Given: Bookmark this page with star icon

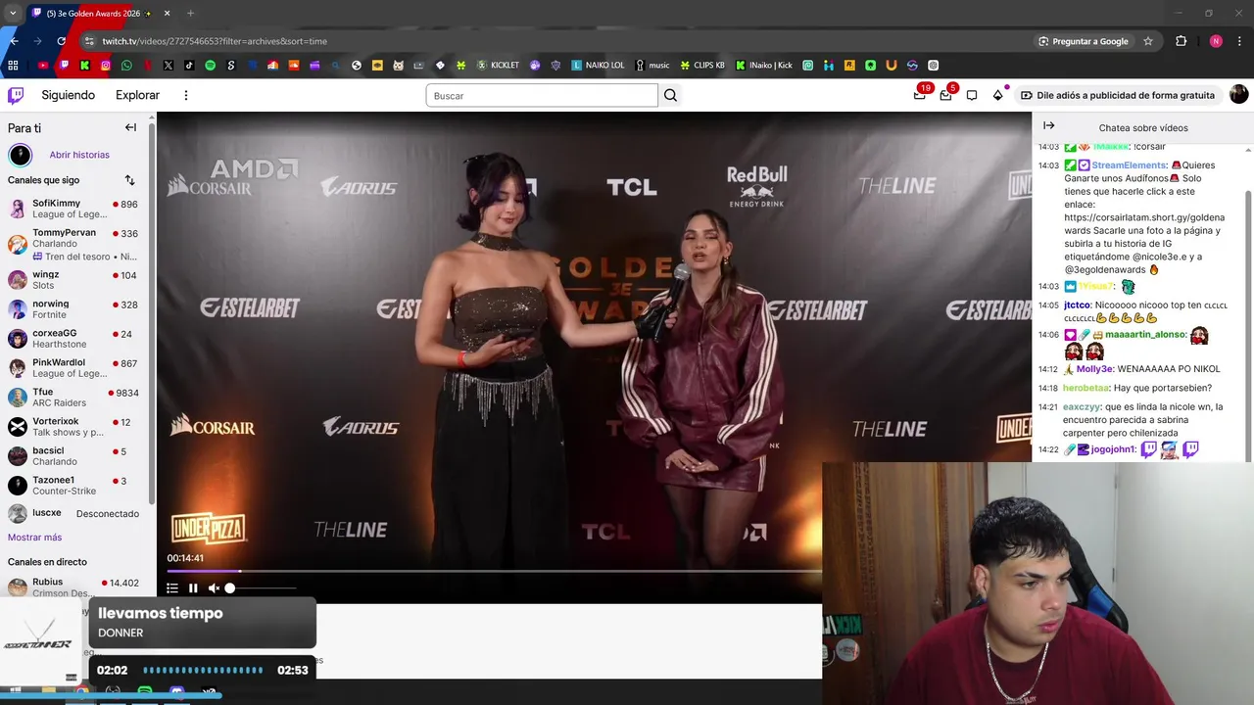Looking at the screenshot, I should pyautogui.click(x=1148, y=41).
